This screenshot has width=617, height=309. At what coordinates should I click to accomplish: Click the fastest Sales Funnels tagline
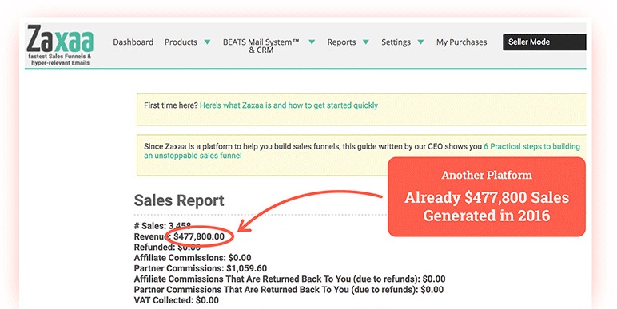pos(60,59)
